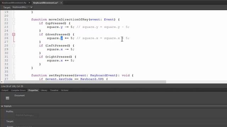Click line number 21 in the gutter

point(6,19)
